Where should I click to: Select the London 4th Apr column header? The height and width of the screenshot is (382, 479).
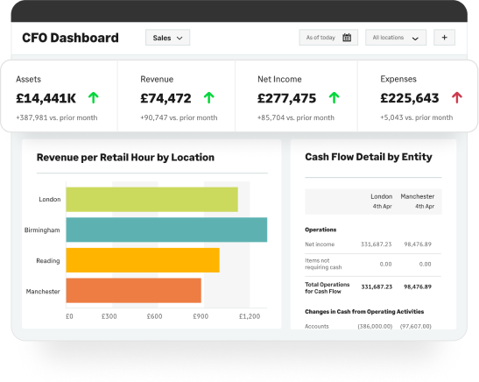(x=381, y=202)
